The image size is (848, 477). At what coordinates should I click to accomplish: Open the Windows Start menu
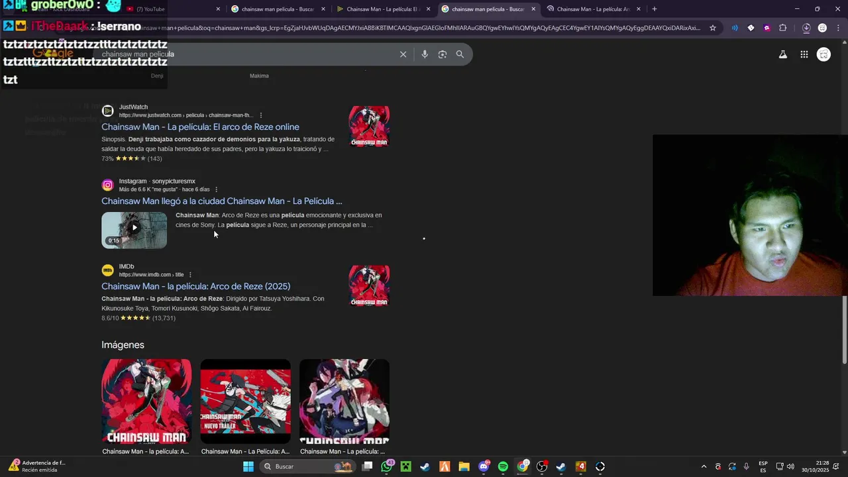[248, 466]
